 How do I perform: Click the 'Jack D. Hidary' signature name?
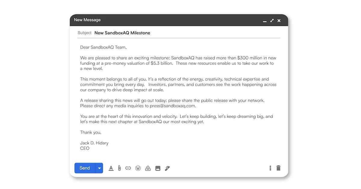click(x=94, y=143)
